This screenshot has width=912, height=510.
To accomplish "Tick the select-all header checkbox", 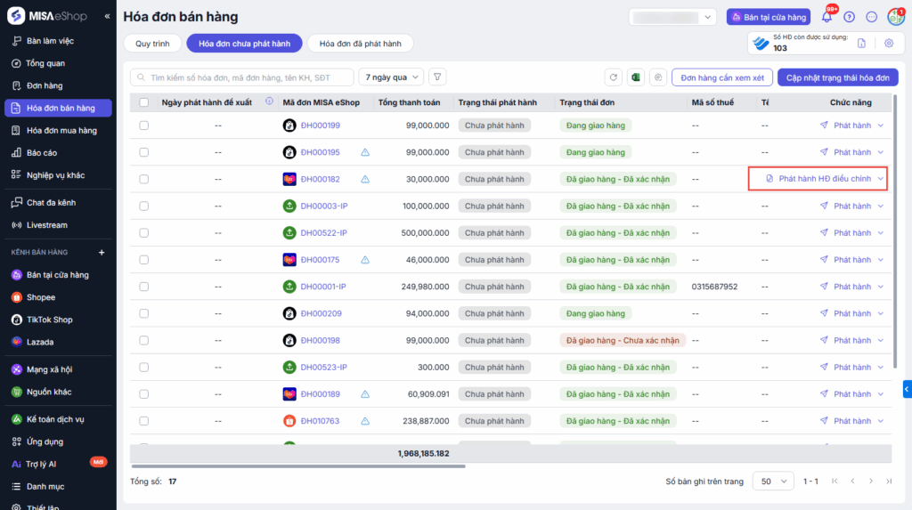I will (x=143, y=102).
